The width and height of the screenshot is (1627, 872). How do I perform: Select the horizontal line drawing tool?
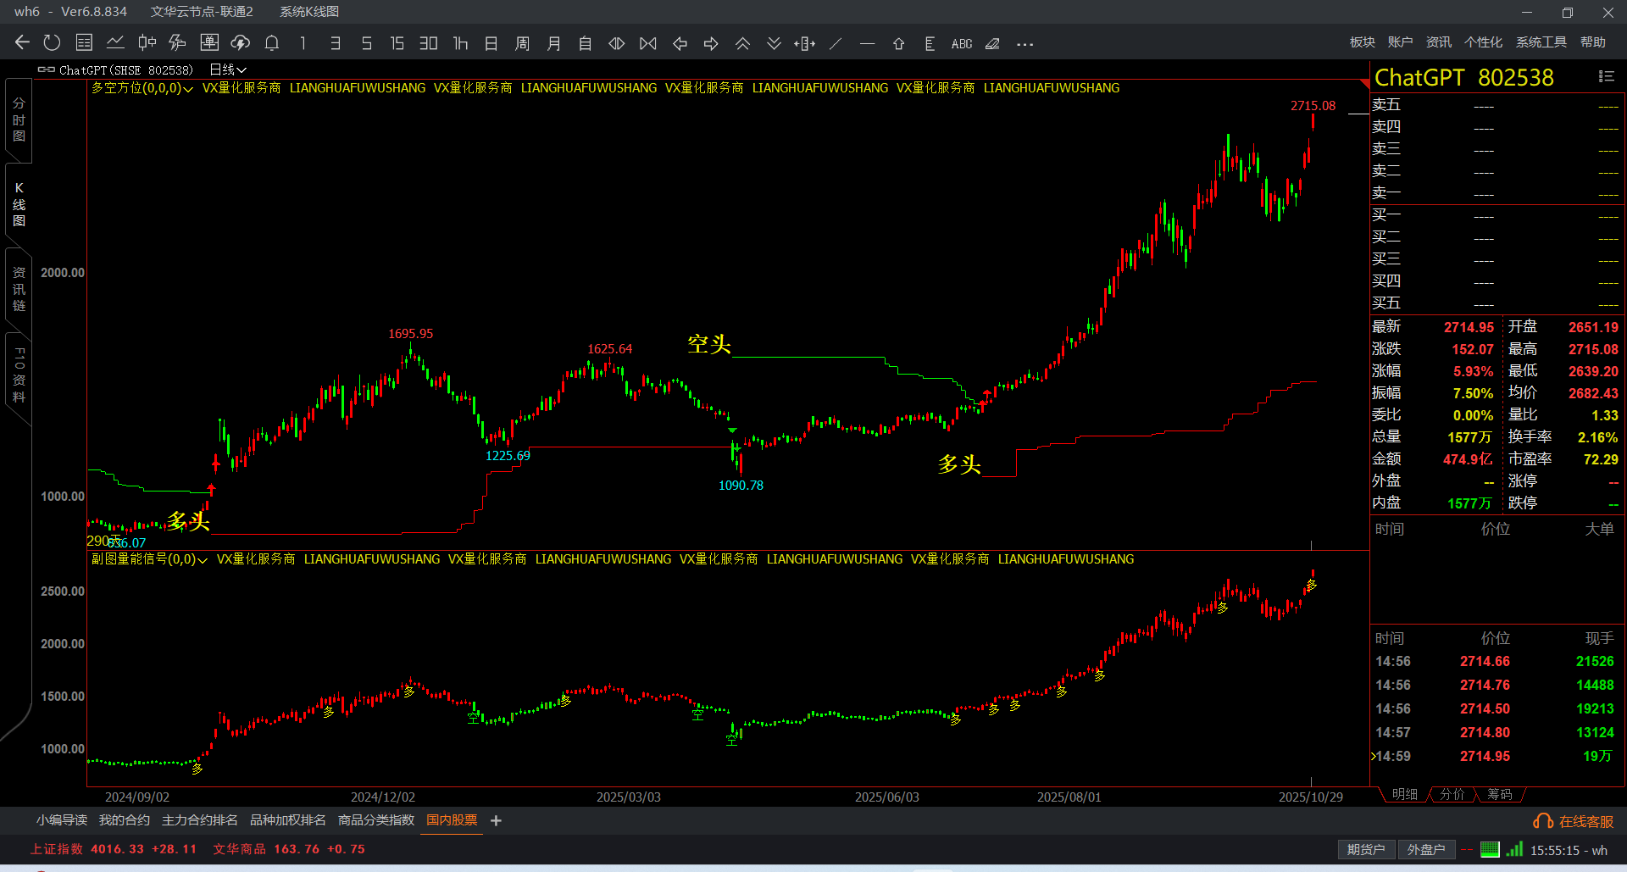coord(867,43)
